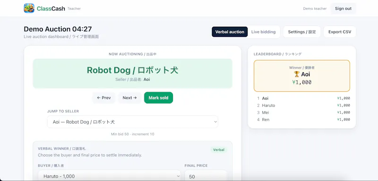
Task: Click the Demo Auction 04:27 heading
Action: pos(58,29)
